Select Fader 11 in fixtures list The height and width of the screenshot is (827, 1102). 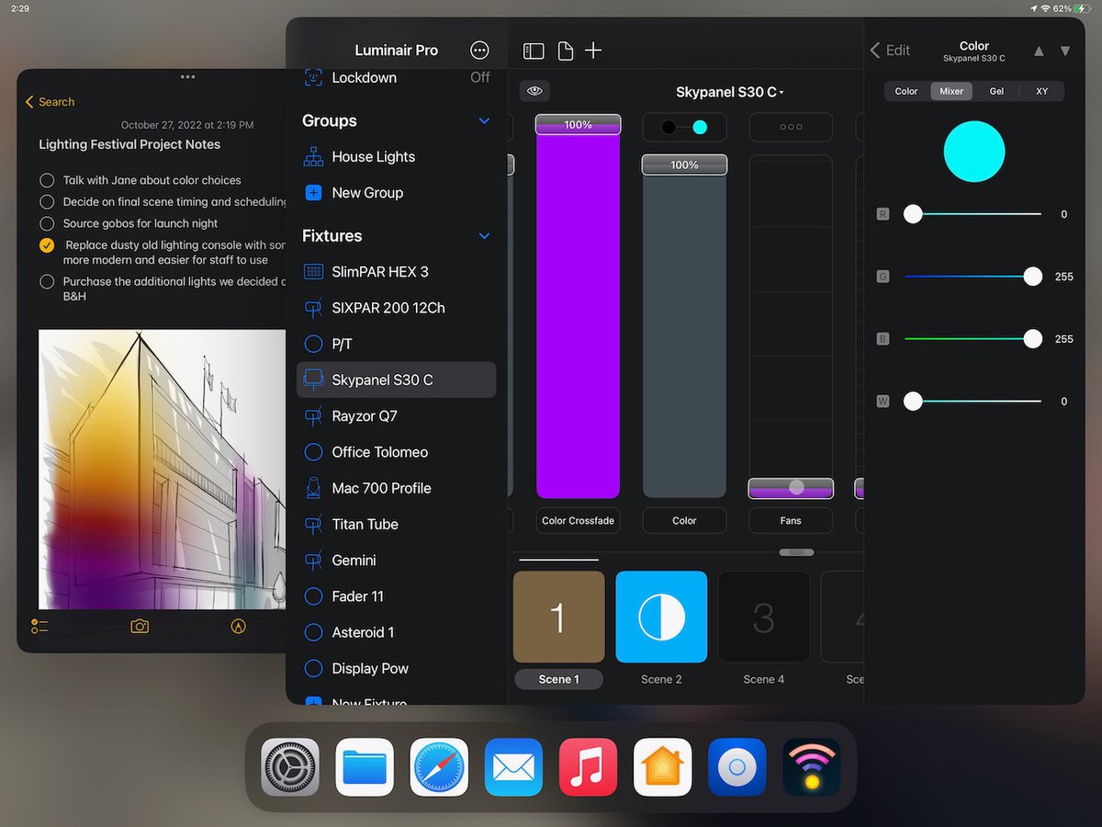pyautogui.click(x=396, y=596)
